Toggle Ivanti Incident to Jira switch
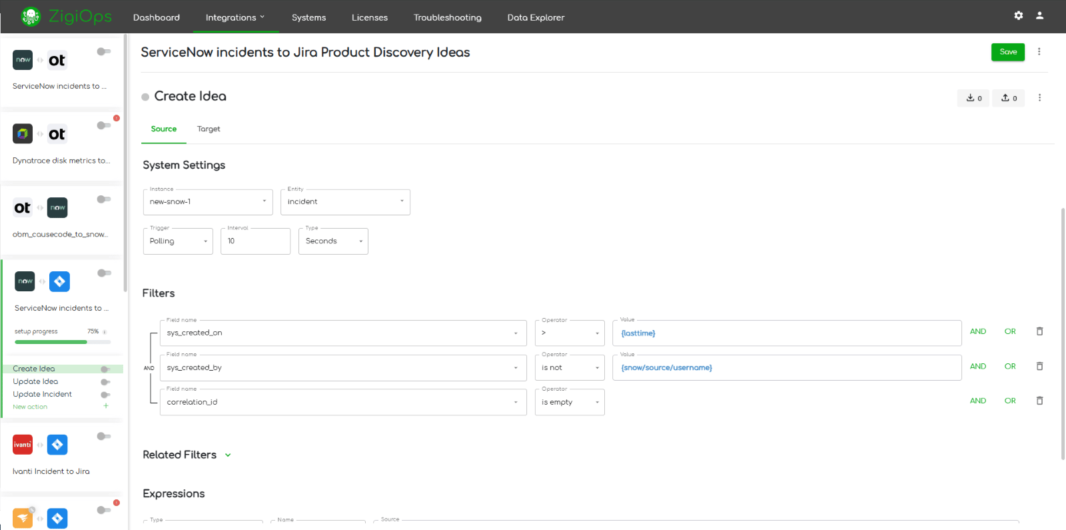This screenshot has width=1066, height=530. coord(103,436)
